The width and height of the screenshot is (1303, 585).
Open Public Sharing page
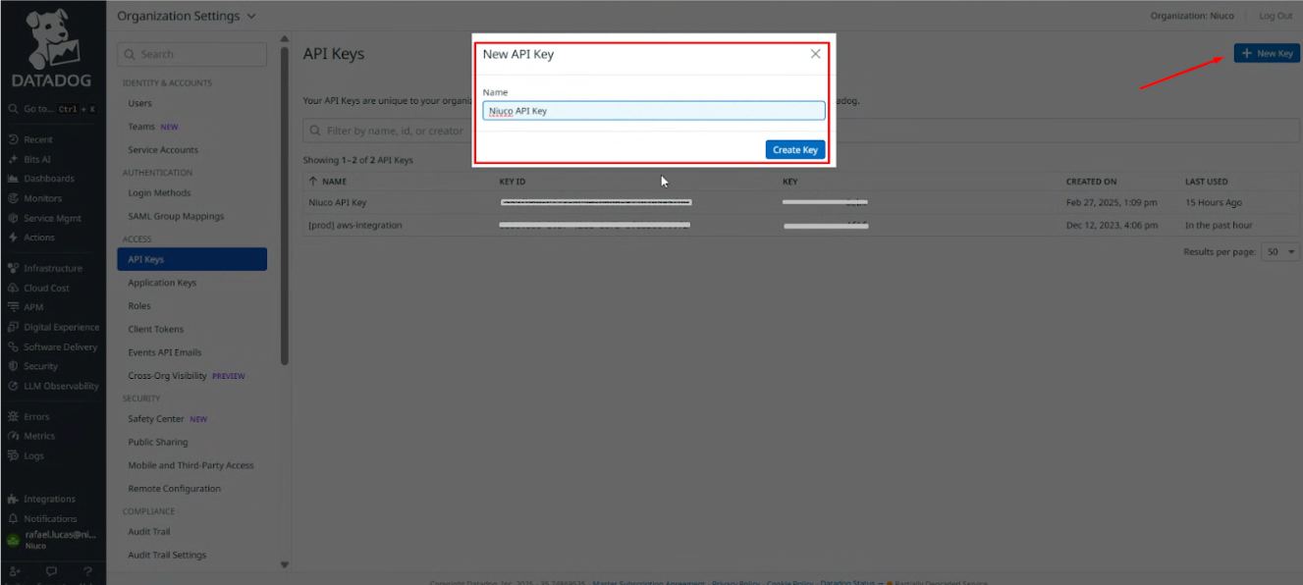coord(157,442)
